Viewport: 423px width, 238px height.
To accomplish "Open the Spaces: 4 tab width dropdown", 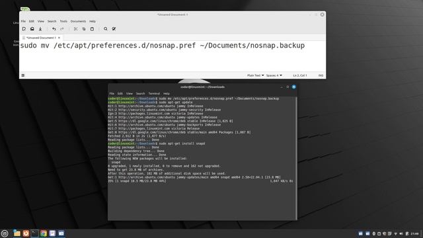I will [x=274, y=75].
